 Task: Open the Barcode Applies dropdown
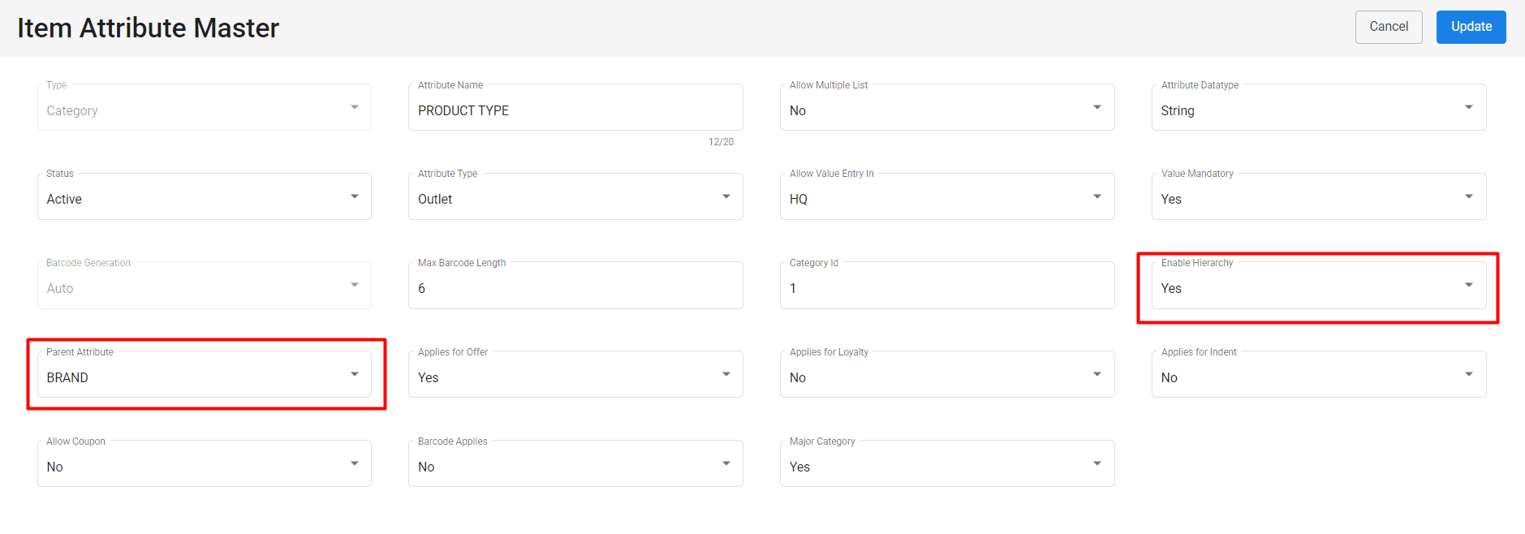click(575, 465)
